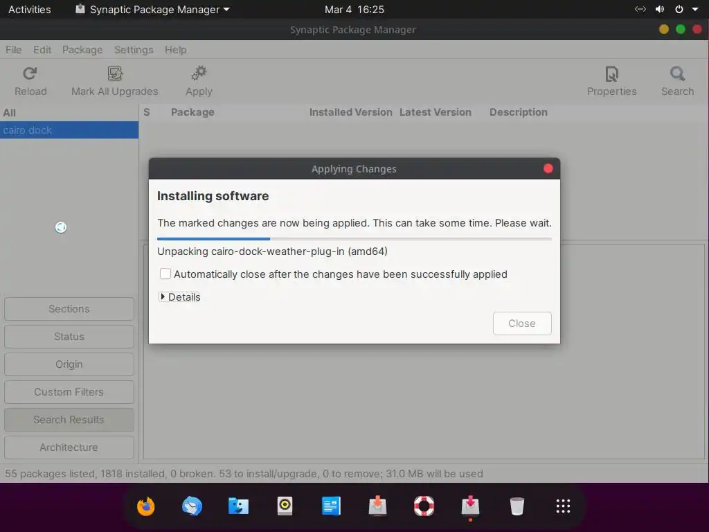
Task: Launch Firefox from the dock
Action: [146, 506]
